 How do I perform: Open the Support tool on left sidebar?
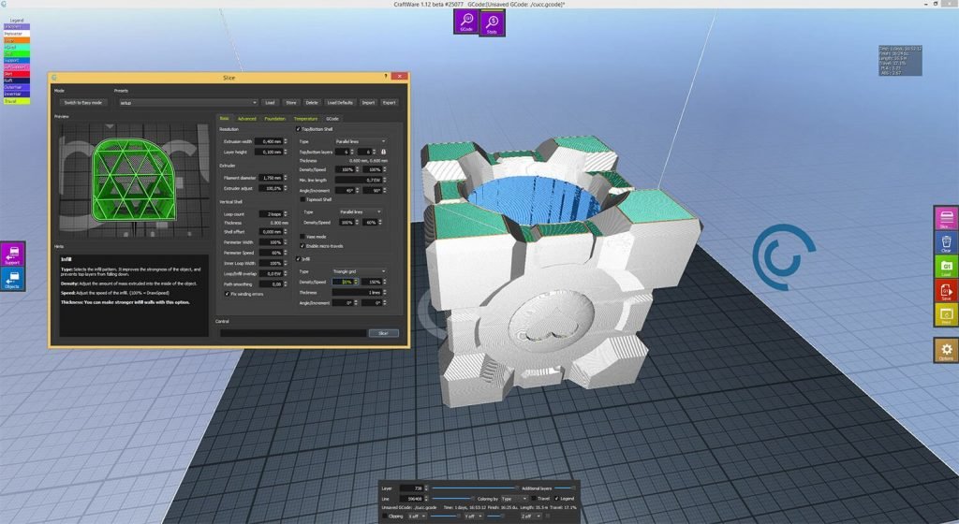(12, 255)
